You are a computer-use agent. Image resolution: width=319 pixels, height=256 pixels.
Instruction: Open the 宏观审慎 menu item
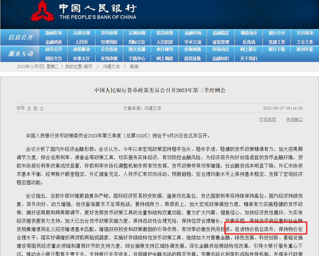[x=137, y=33]
